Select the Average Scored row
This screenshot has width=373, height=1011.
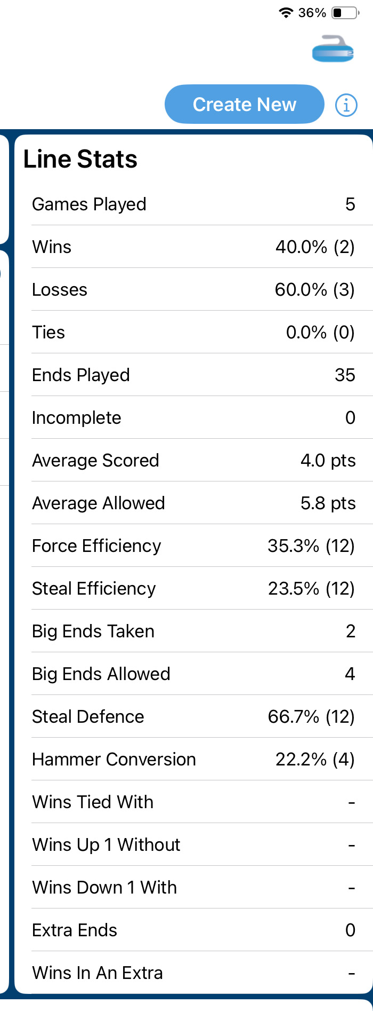point(193,460)
